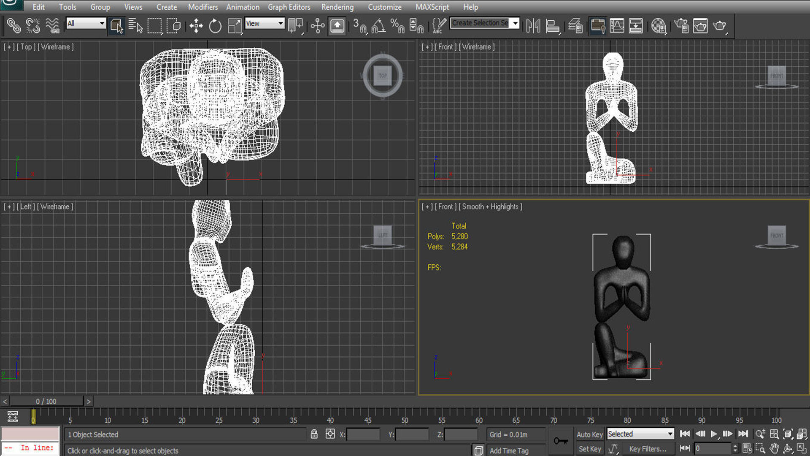Open Key Filters dialog
Image resolution: width=810 pixels, height=456 pixels.
pos(648,449)
